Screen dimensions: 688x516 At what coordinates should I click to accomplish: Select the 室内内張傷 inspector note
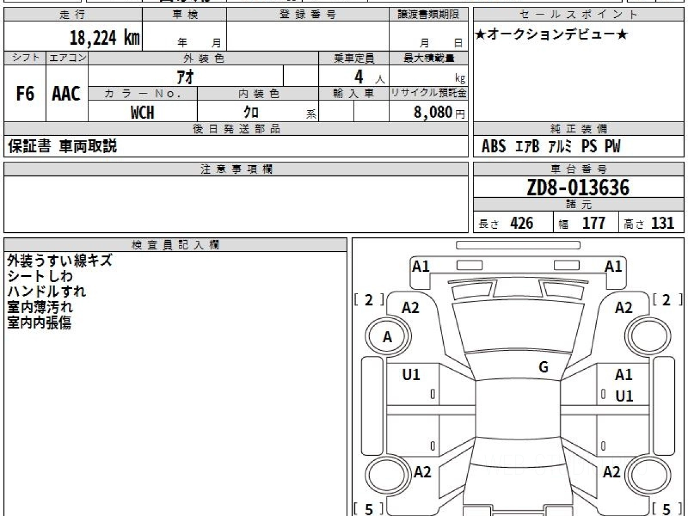pyautogui.click(x=39, y=323)
